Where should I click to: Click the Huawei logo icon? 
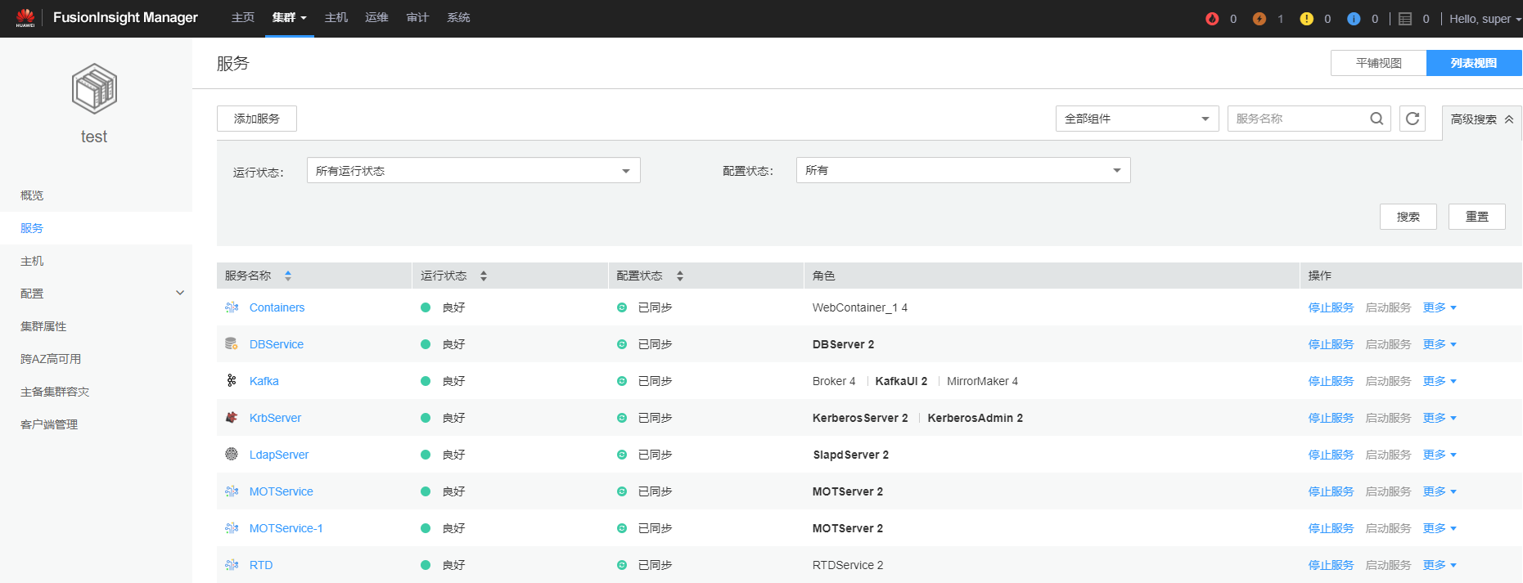pos(25,17)
